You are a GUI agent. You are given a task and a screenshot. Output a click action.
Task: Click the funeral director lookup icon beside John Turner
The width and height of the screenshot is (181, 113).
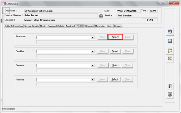pyautogui.click(x=101, y=16)
